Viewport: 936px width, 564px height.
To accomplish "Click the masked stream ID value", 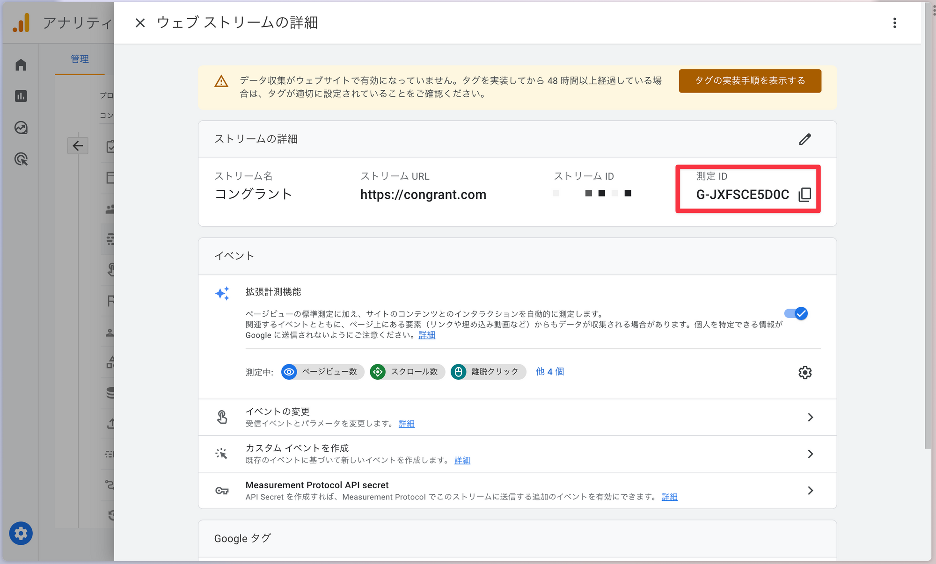I will (592, 193).
